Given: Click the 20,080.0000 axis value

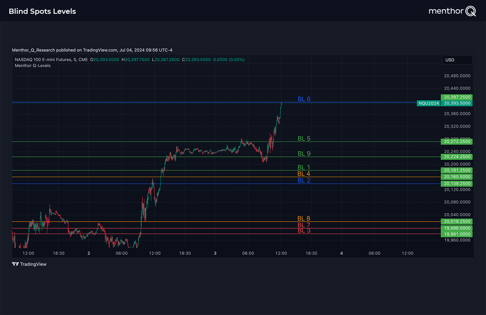Looking at the screenshot, I should pyautogui.click(x=457, y=202).
